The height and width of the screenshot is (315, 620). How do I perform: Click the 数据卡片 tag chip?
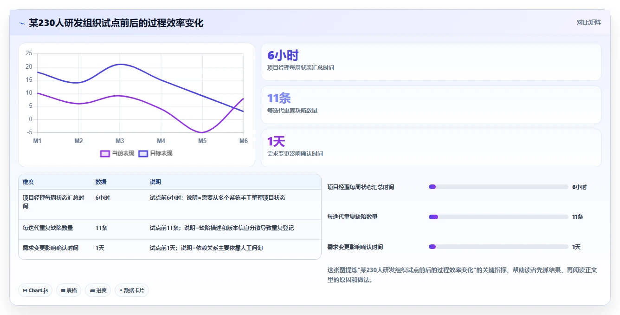(x=132, y=290)
